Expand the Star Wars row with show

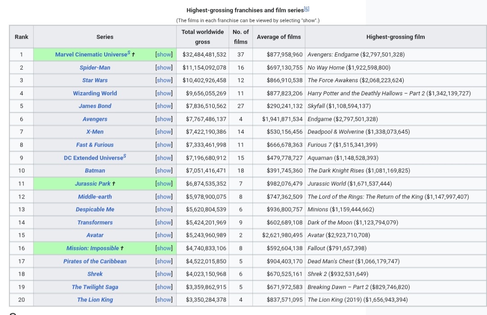(164, 80)
